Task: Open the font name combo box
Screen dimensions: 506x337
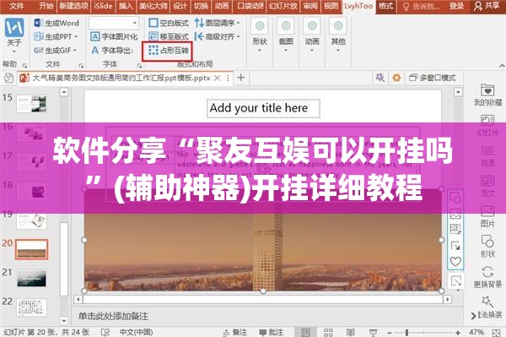Action: pos(114,23)
